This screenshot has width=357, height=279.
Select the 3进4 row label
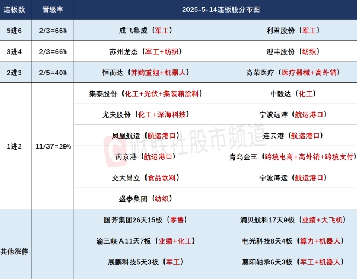(14, 52)
